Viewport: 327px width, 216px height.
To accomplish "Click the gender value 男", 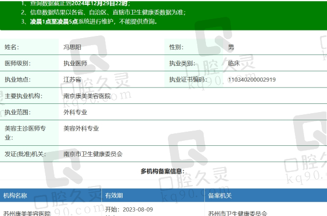I will [x=231, y=47].
